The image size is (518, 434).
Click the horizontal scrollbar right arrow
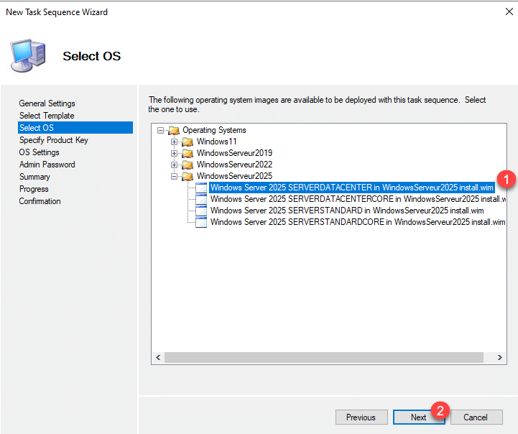coord(500,357)
